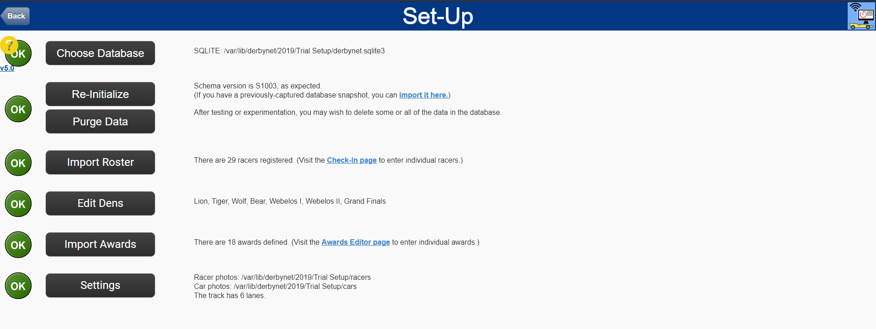Click the Import Awards button

click(100, 244)
